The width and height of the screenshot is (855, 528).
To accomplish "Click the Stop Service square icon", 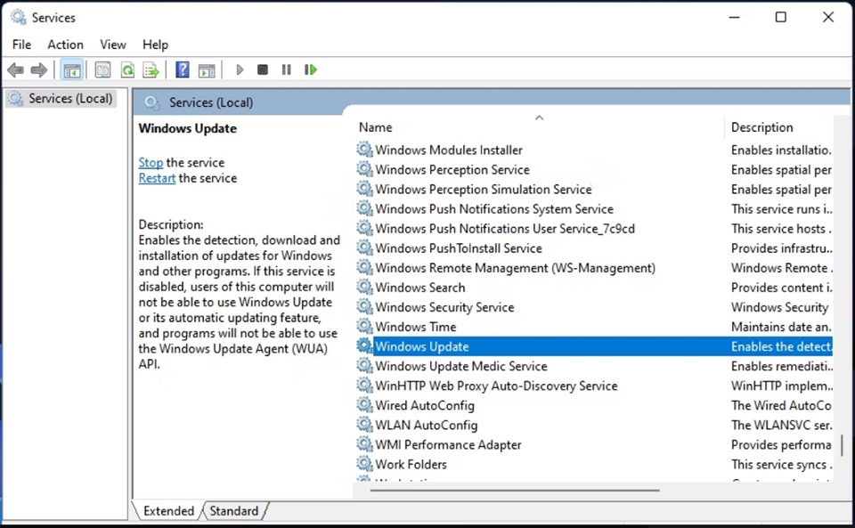I will click(x=263, y=69).
